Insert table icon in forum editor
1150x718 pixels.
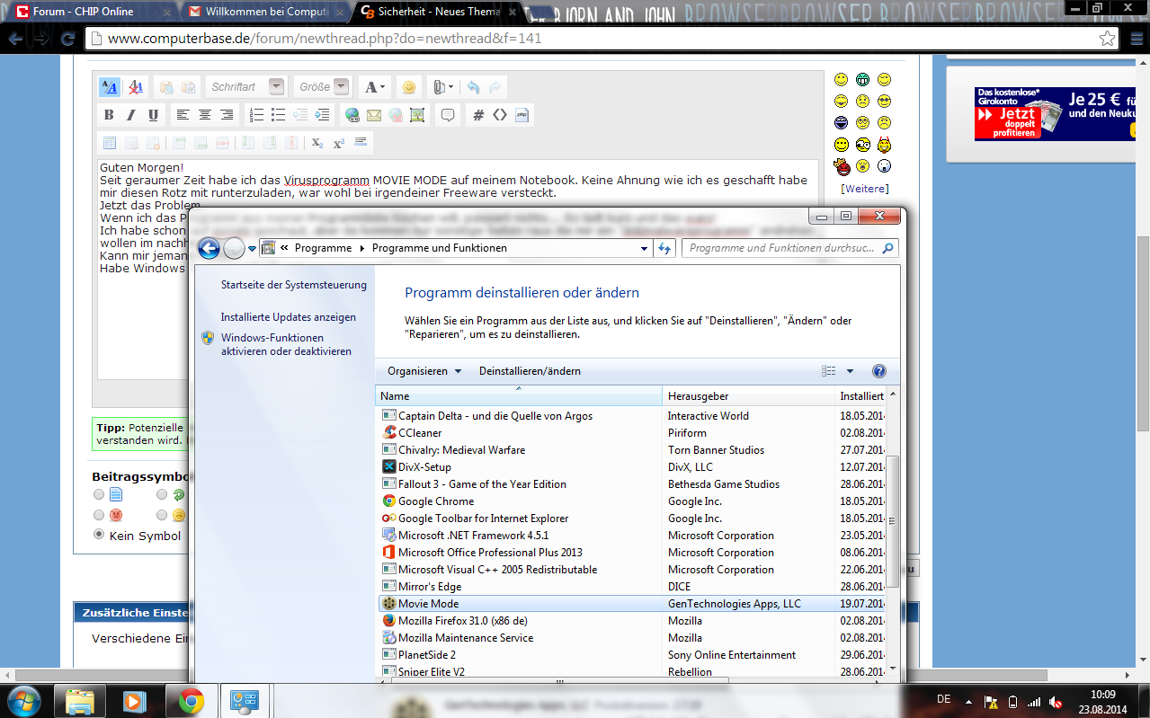(x=110, y=143)
